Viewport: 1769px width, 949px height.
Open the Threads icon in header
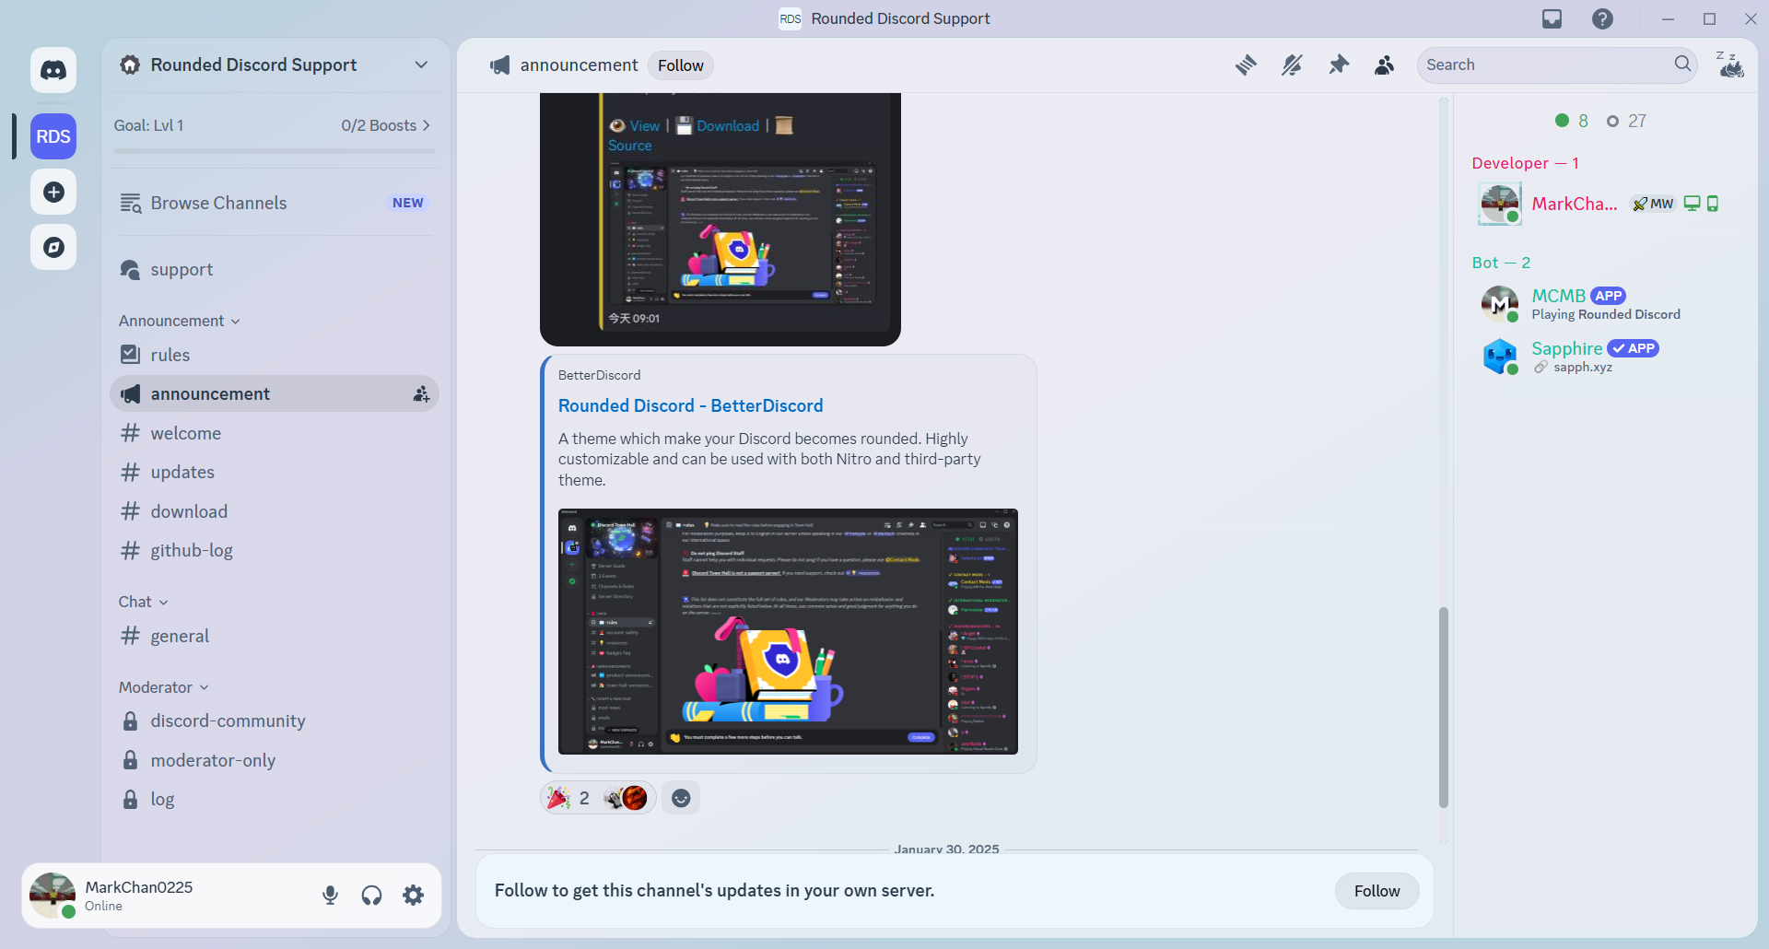click(x=1246, y=64)
